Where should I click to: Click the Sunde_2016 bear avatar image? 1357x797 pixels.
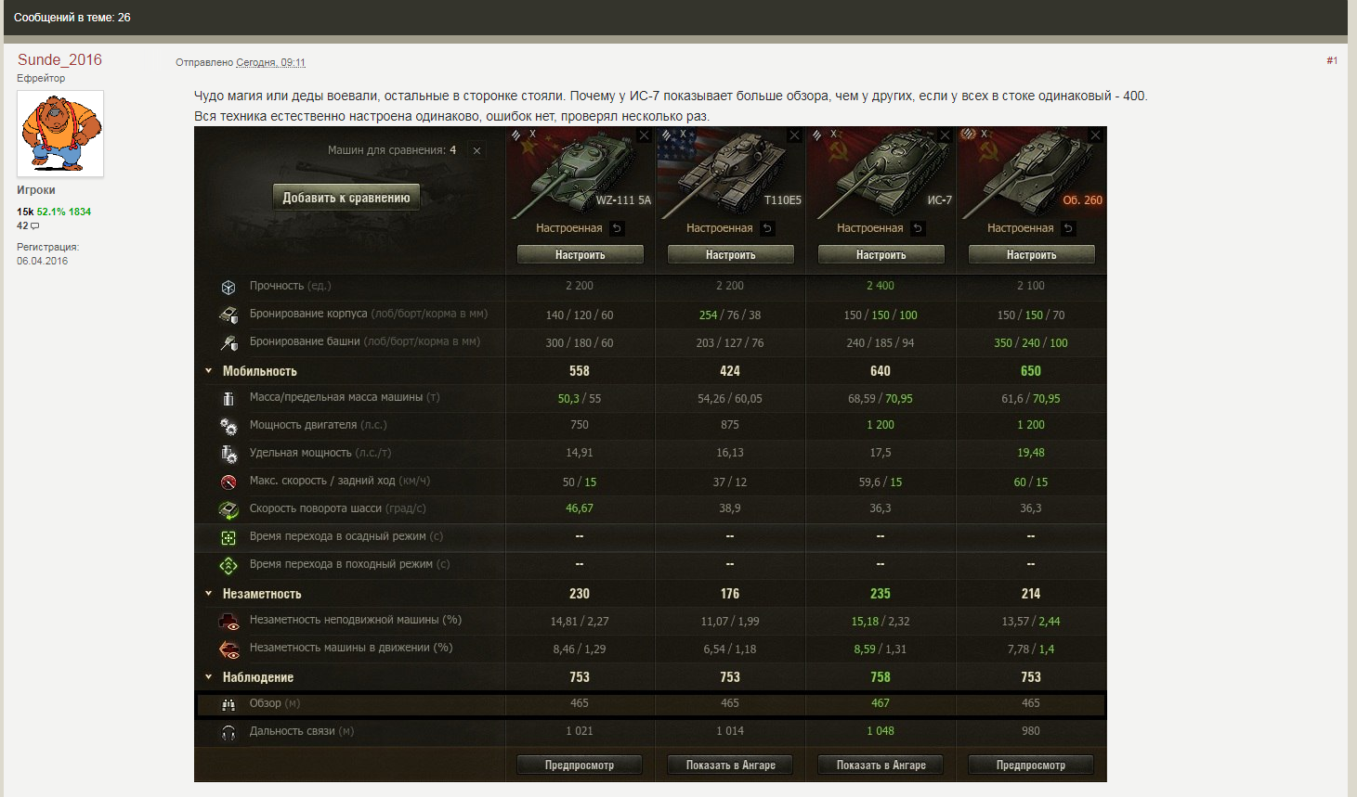point(60,134)
